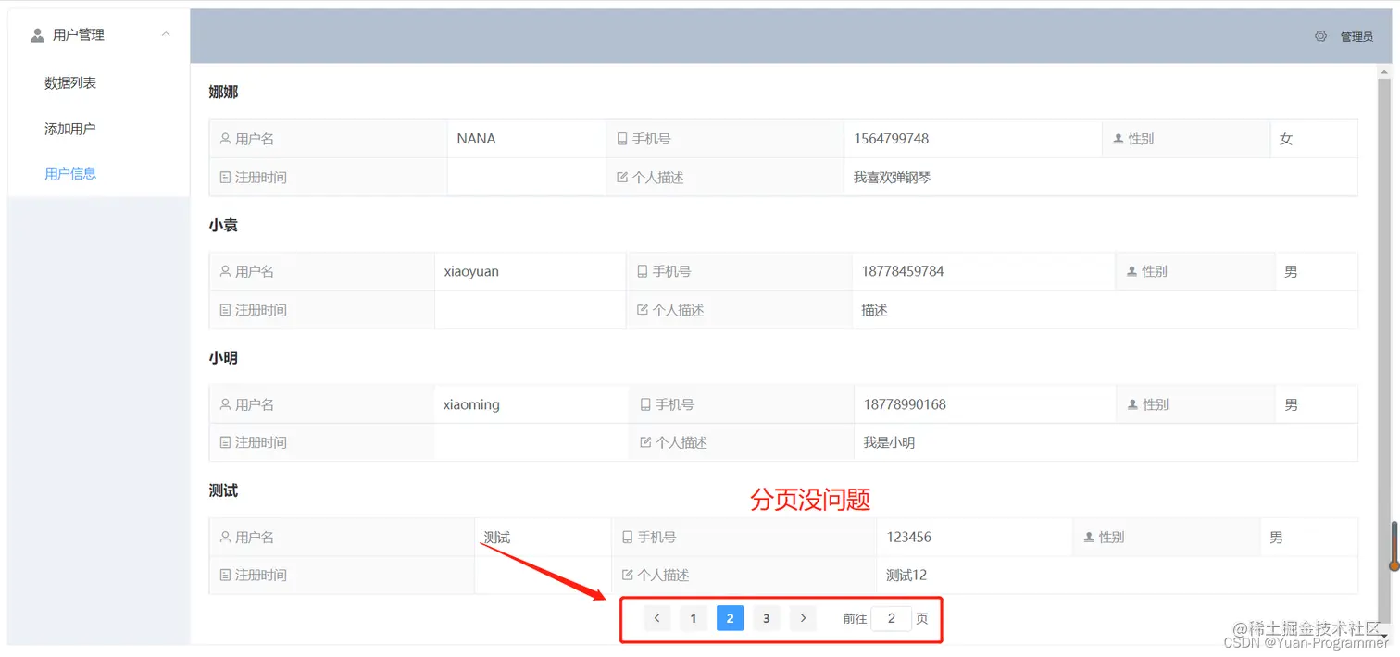Go to page 1 in pagination

pos(694,618)
